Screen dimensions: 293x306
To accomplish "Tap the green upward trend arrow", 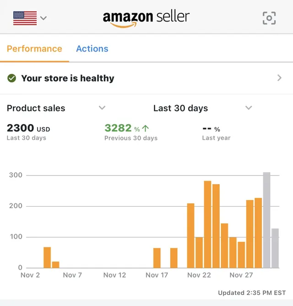I will click(x=145, y=128).
